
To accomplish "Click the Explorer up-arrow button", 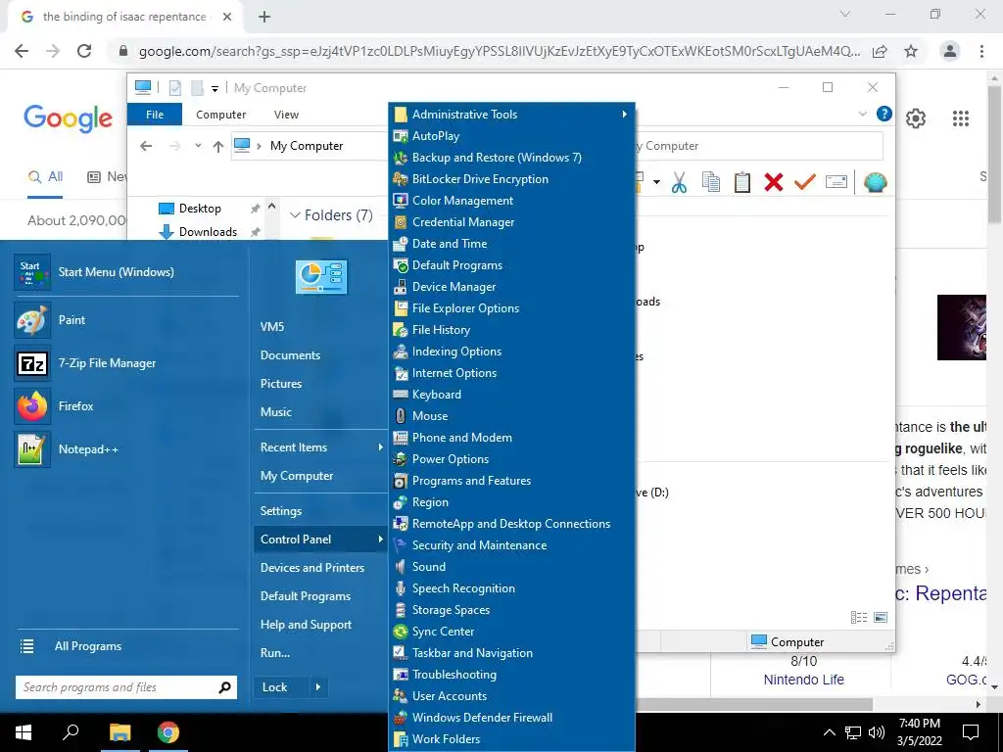I will pyautogui.click(x=218, y=146).
